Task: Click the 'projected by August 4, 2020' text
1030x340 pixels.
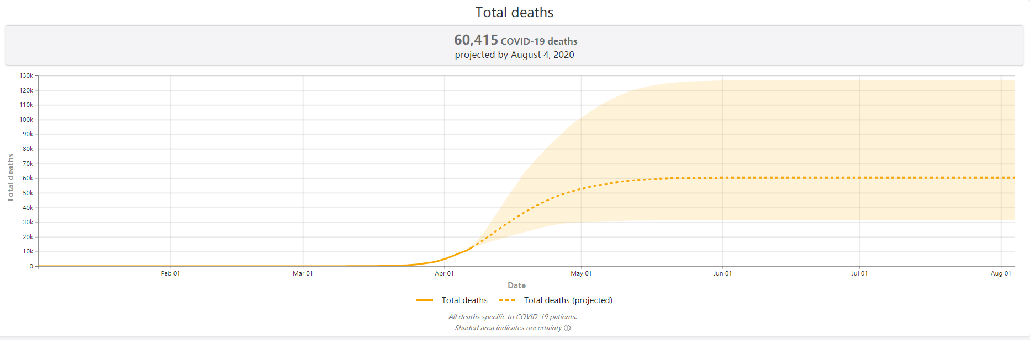Action: coord(514,55)
